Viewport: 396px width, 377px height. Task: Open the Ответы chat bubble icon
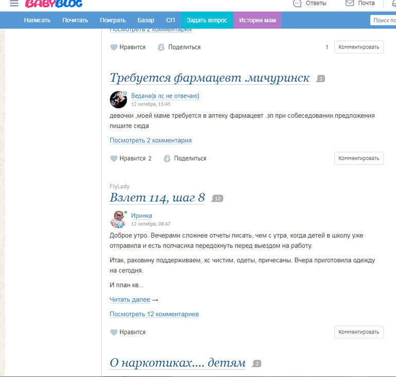coord(297,4)
